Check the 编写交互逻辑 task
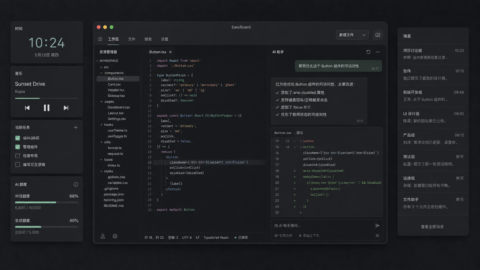This screenshot has width=480, height=270. [x=18, y=165]
